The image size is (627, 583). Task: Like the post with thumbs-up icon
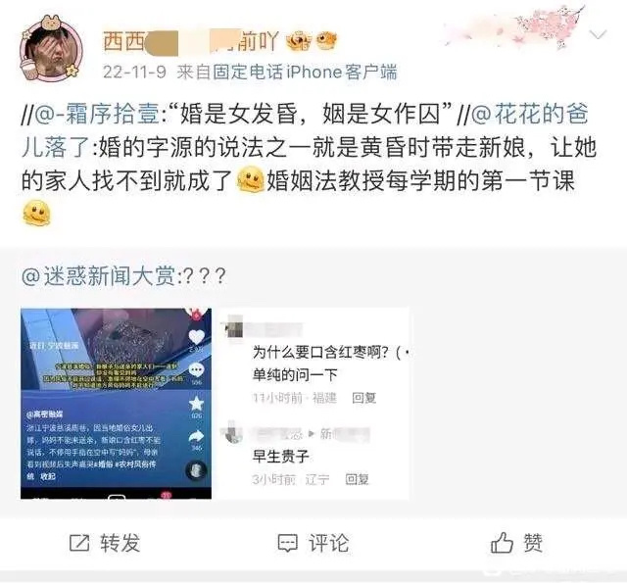point(502,542)
